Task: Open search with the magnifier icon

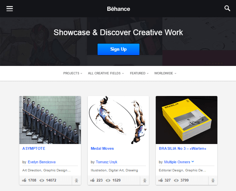Action: 227,8
